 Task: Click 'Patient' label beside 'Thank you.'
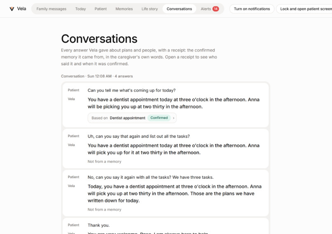[x=73, y=225]
